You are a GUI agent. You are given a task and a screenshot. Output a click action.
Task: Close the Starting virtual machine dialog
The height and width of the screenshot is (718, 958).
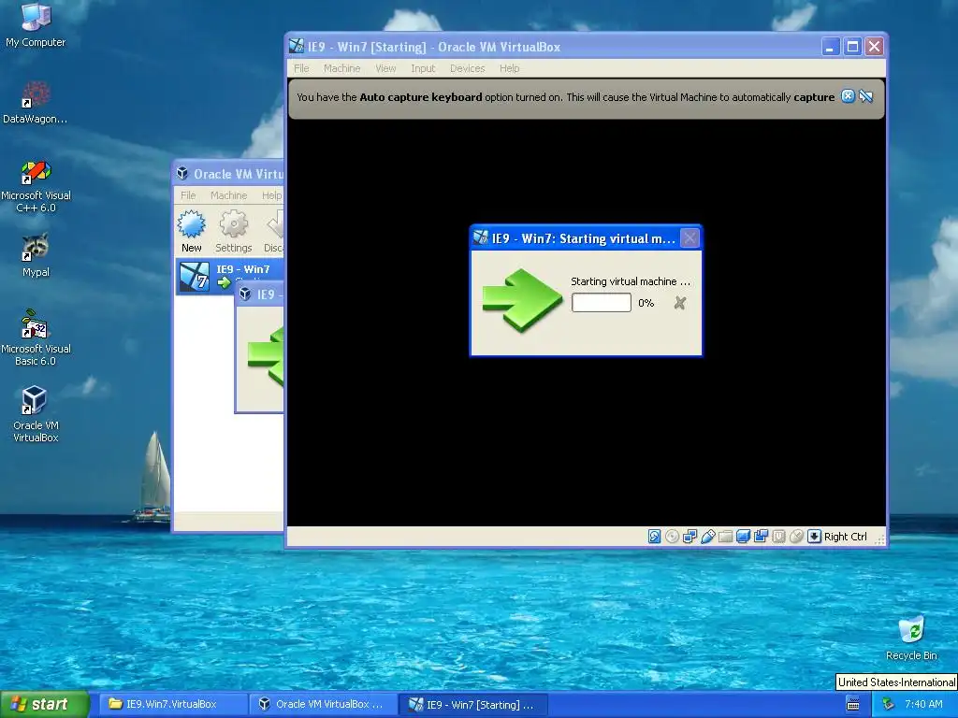click(689, 238)
